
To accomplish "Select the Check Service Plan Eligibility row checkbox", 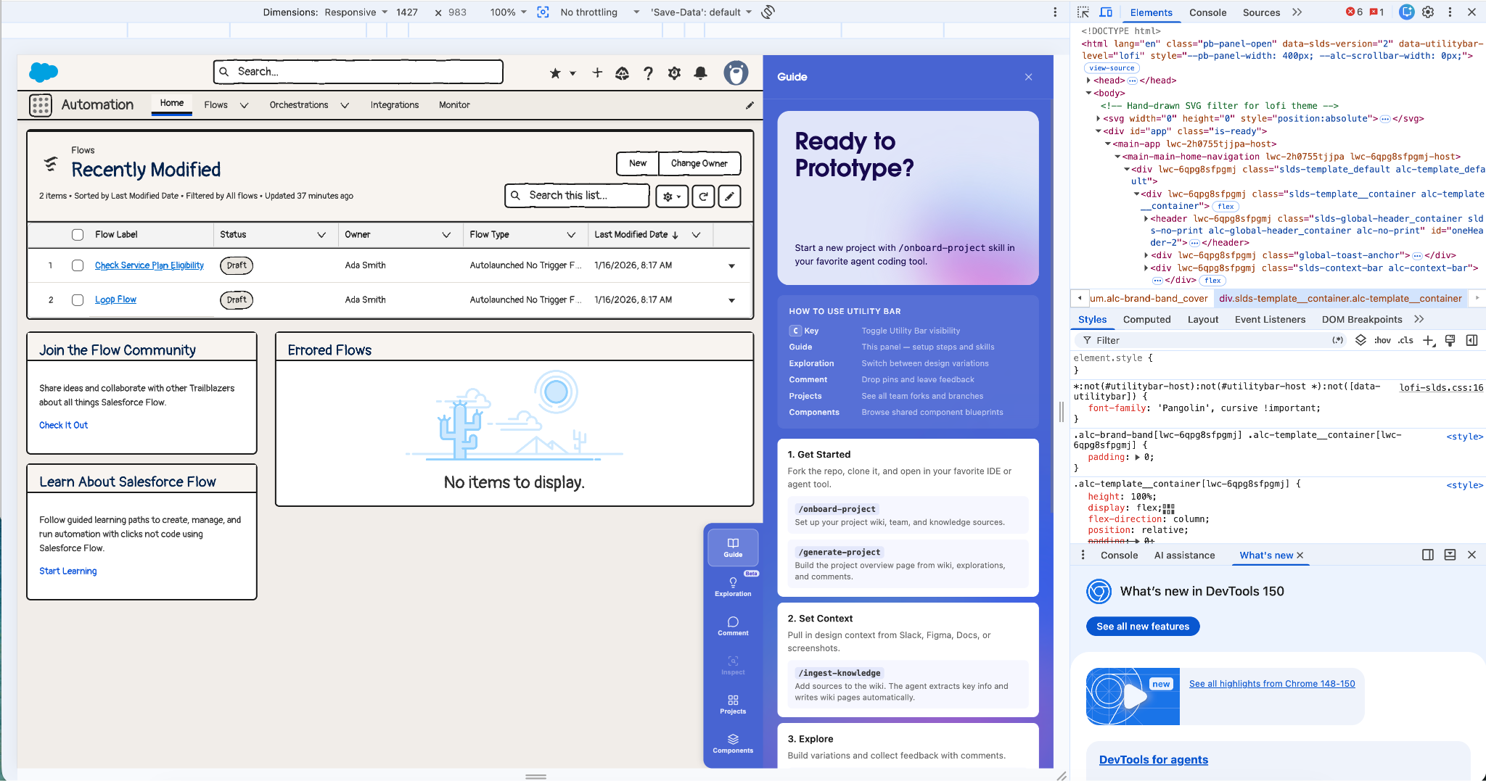I will [78, 265].
